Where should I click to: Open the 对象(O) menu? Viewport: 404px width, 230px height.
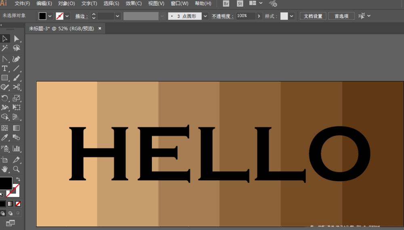pos(67,4)
